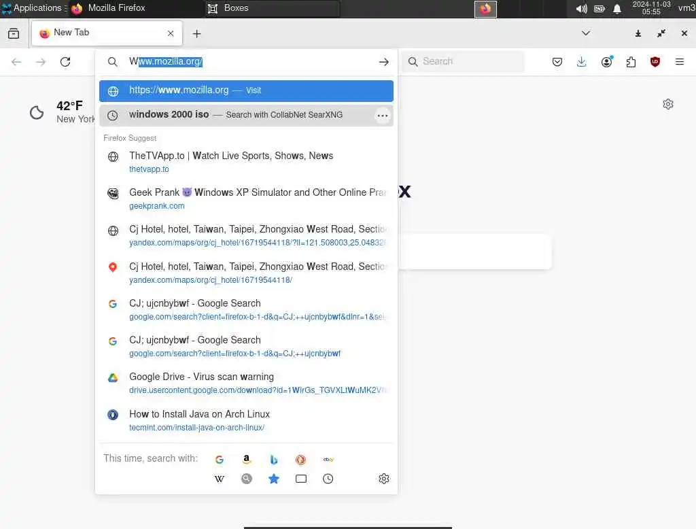Open Geek Prank Windows XP Simulator suggestion
This screenshot has height=529, width=696.
tap(246, 199)
